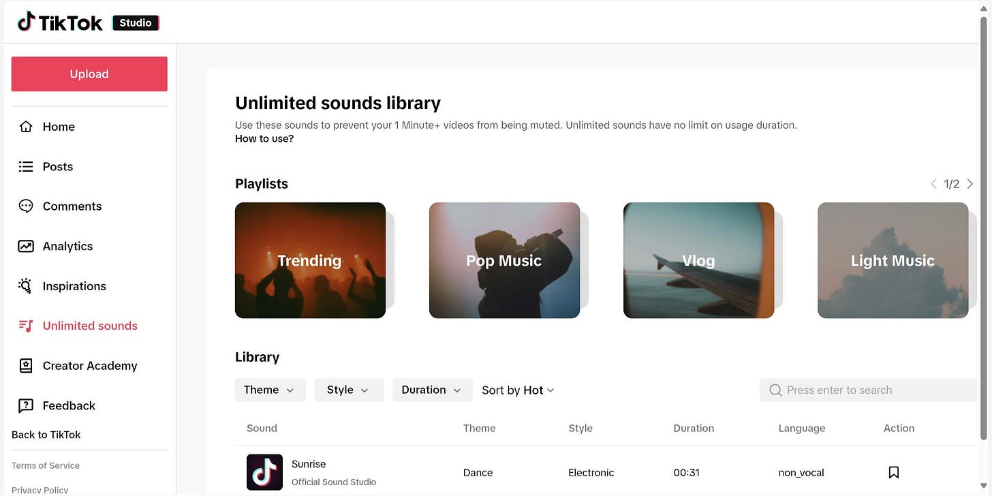
Task: Open the Style filter dropdown
Action: click(349, 390)
